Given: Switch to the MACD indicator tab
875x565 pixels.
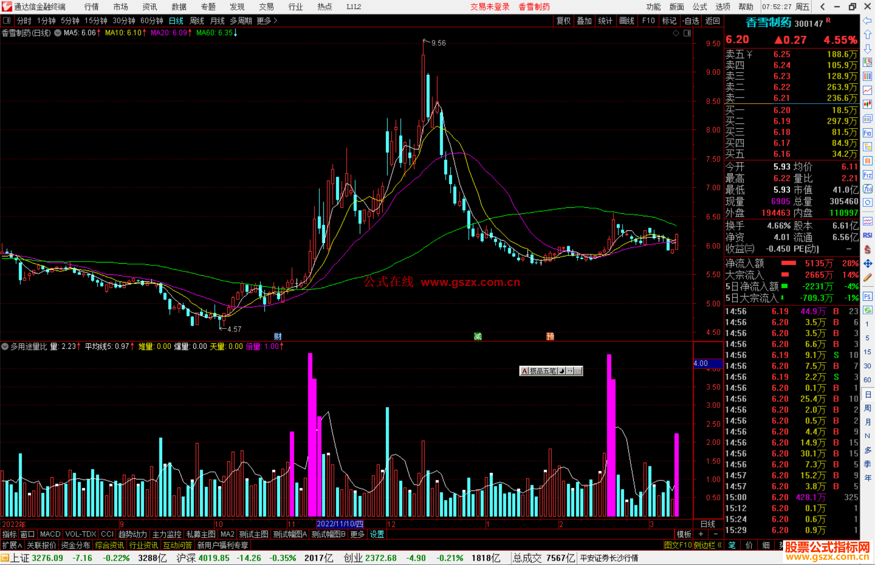Looking at the screenshot, I should coord(50,534).
